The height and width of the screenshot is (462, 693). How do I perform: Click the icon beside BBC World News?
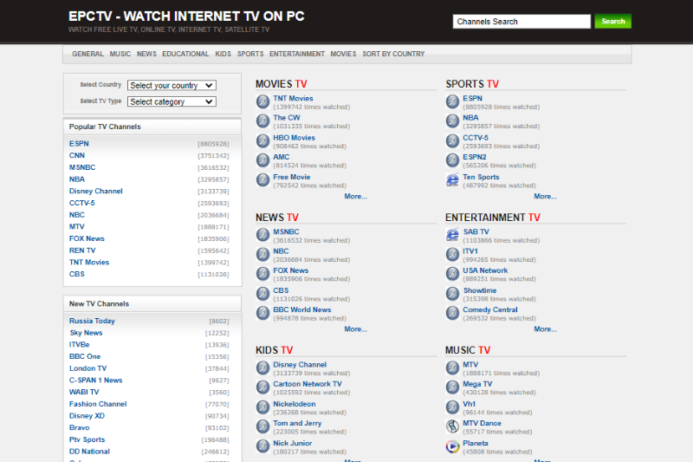pos(263,313)
